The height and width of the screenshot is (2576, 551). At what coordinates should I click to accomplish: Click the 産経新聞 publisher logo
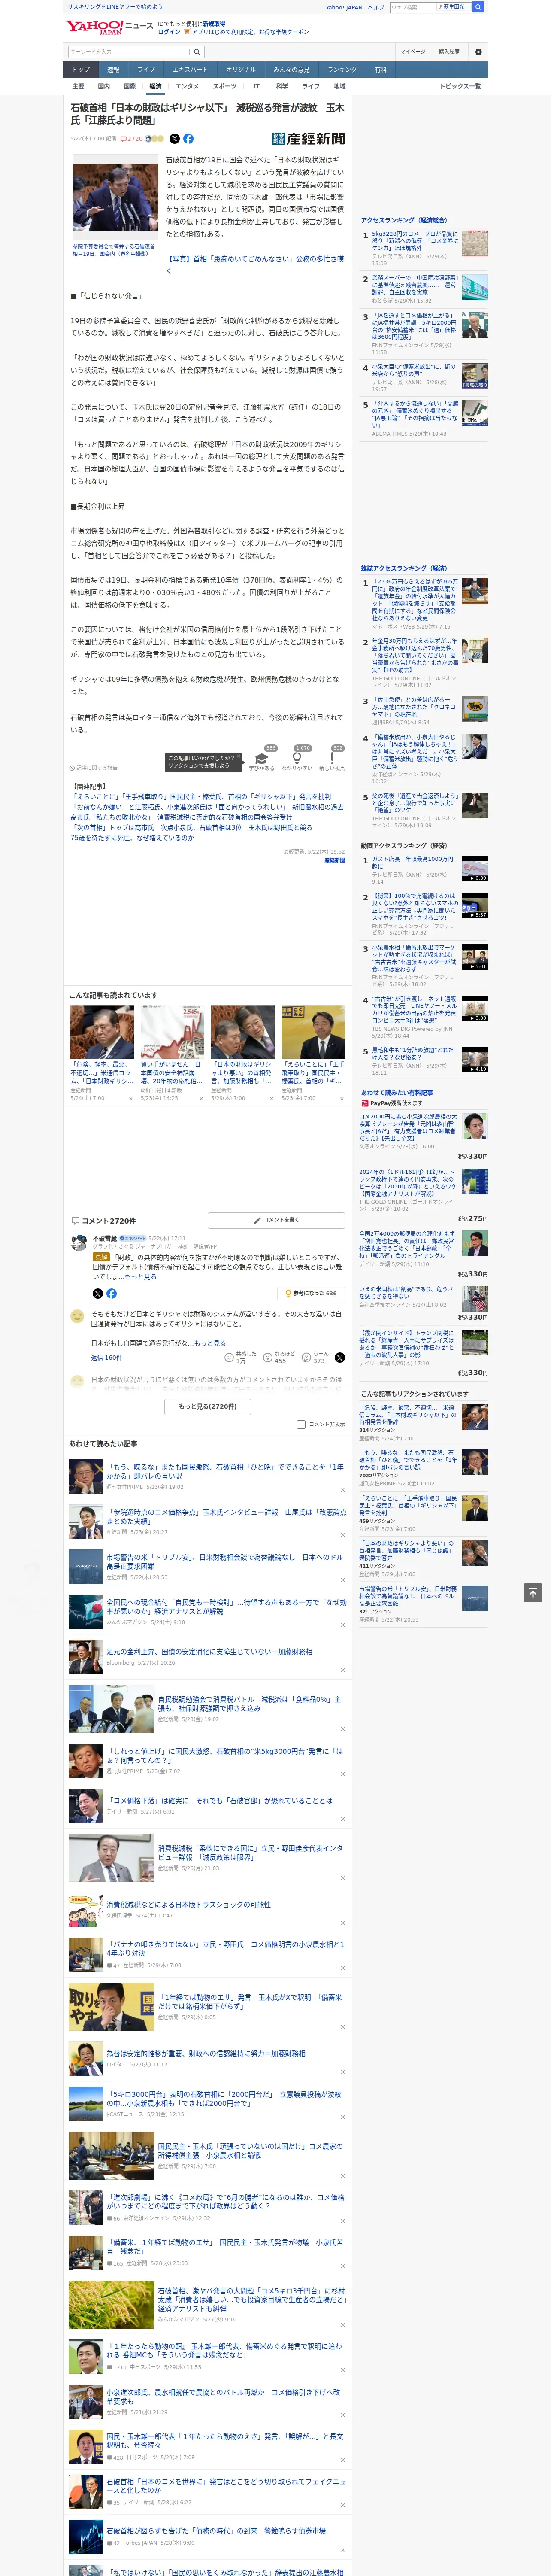(x=308, y=139)
